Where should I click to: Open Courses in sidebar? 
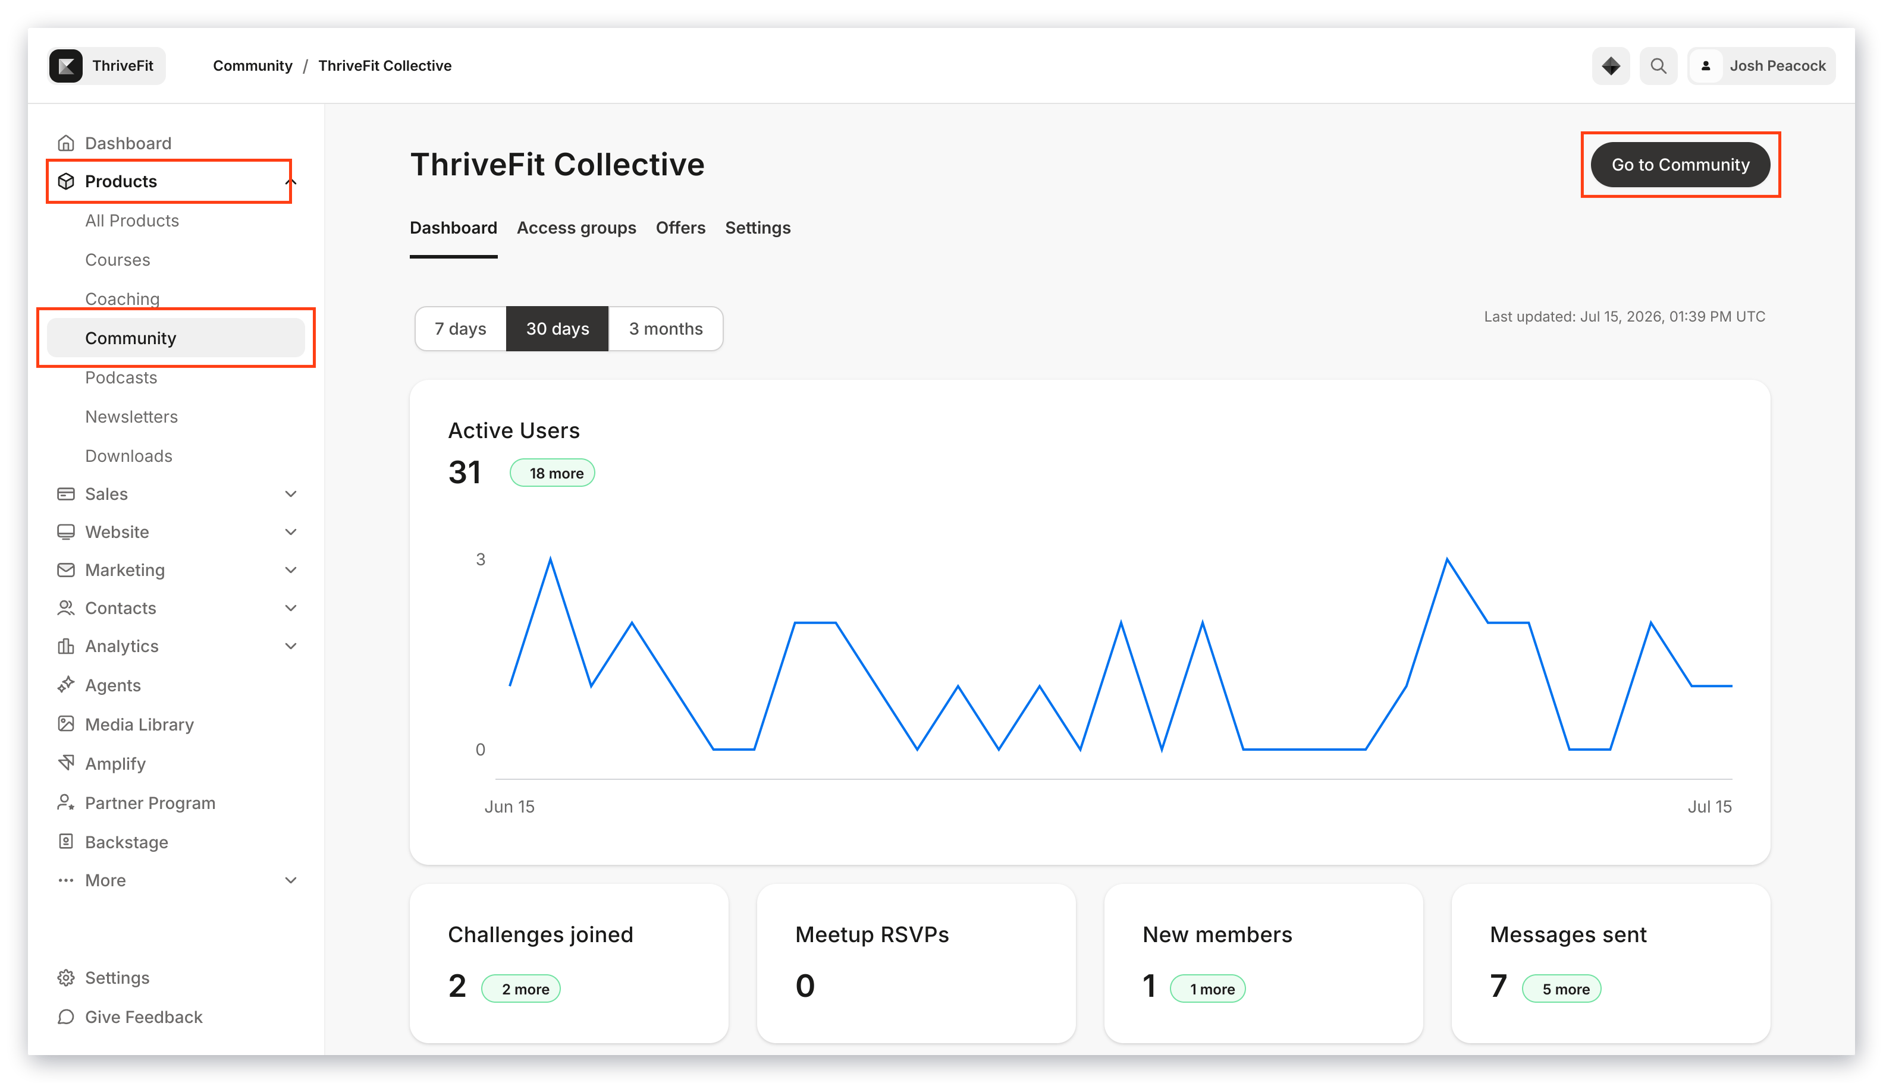coord(118,260)
